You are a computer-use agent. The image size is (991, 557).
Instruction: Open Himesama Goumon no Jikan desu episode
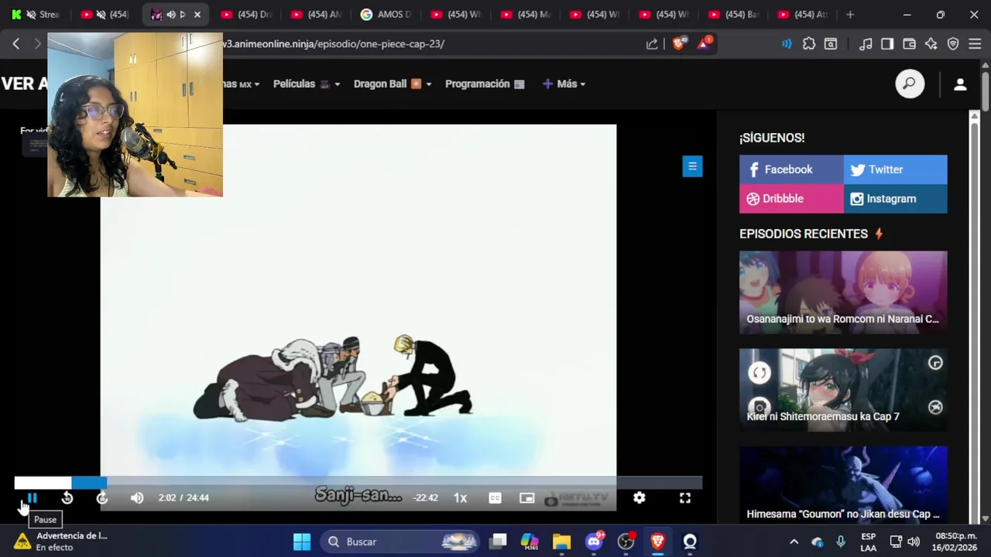coord(843,485)
